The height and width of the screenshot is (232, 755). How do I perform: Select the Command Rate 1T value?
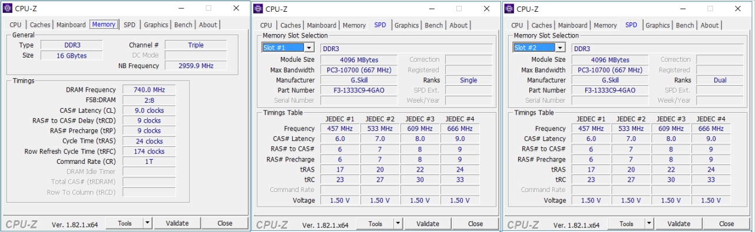click(x=149, y=162)
